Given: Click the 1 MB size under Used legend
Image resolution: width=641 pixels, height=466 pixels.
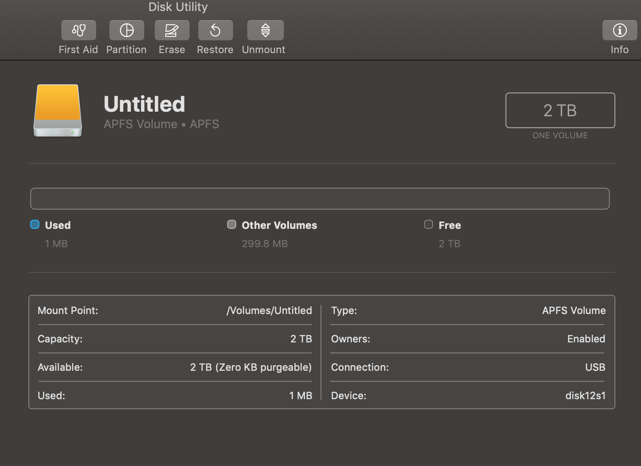Looking at the screenshot, I should [56, 244].
